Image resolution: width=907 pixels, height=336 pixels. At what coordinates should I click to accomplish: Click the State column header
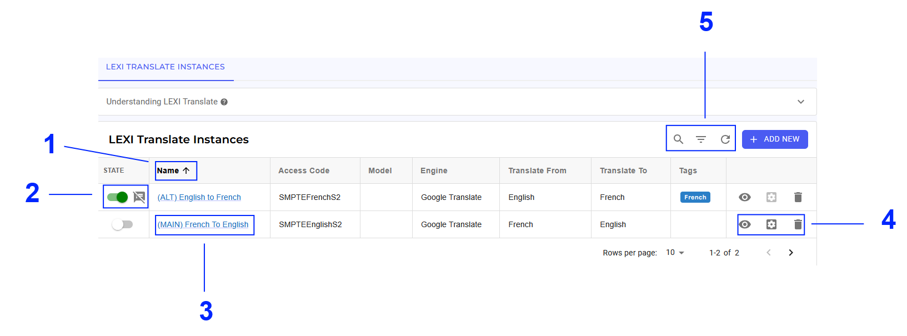114,170
